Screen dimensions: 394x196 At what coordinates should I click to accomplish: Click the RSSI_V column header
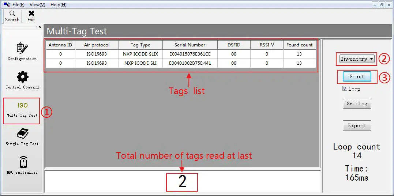(x=267, y=45)
